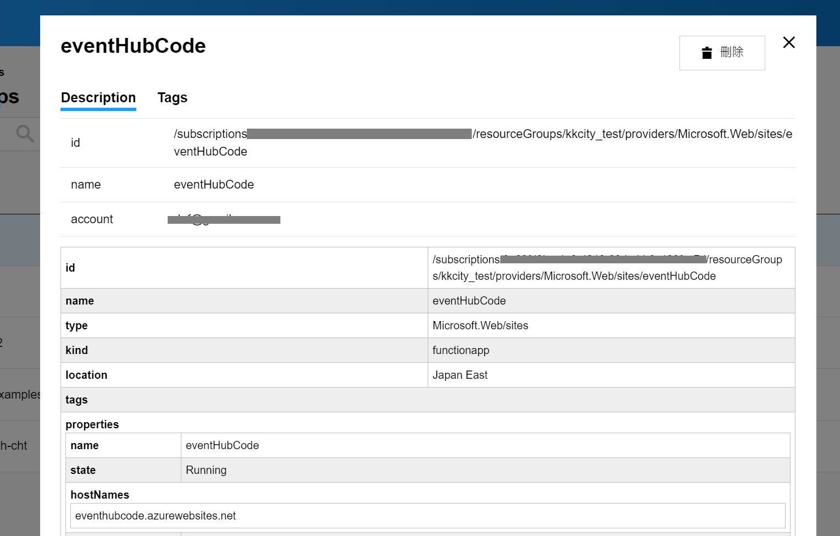Screen dimensions: 840x536
Task: Select the Description tab
Action: [98, 98]
